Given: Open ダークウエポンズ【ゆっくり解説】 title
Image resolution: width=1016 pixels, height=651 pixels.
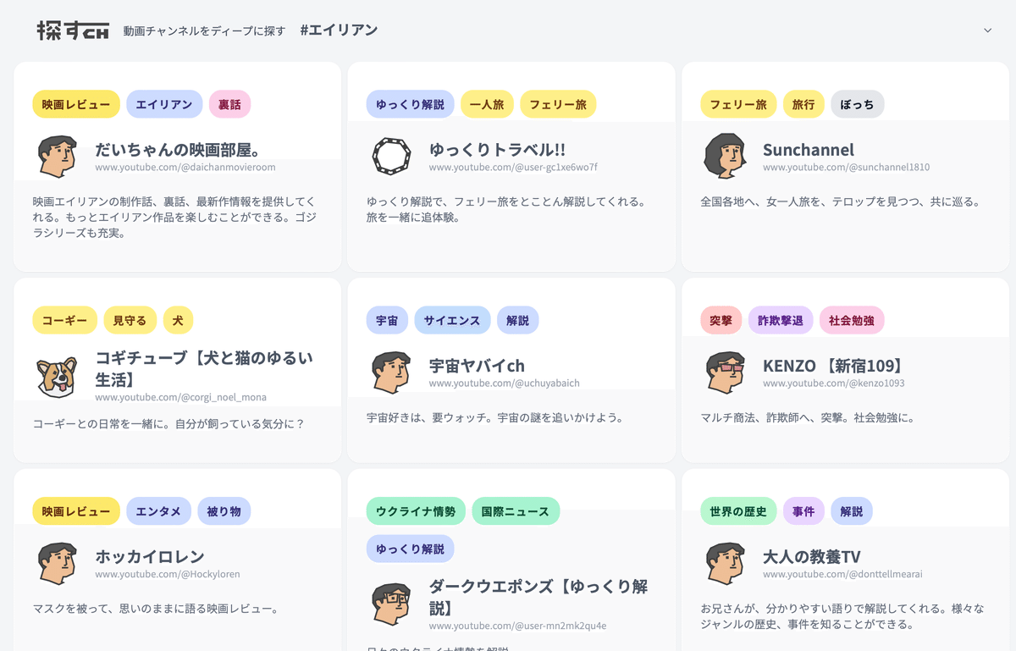Looking at the screenshot, I should pyautogui.click(x=538, y=597).
